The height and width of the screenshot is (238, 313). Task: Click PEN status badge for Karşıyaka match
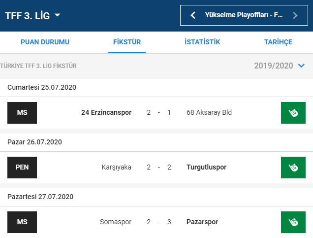point(22,167)
